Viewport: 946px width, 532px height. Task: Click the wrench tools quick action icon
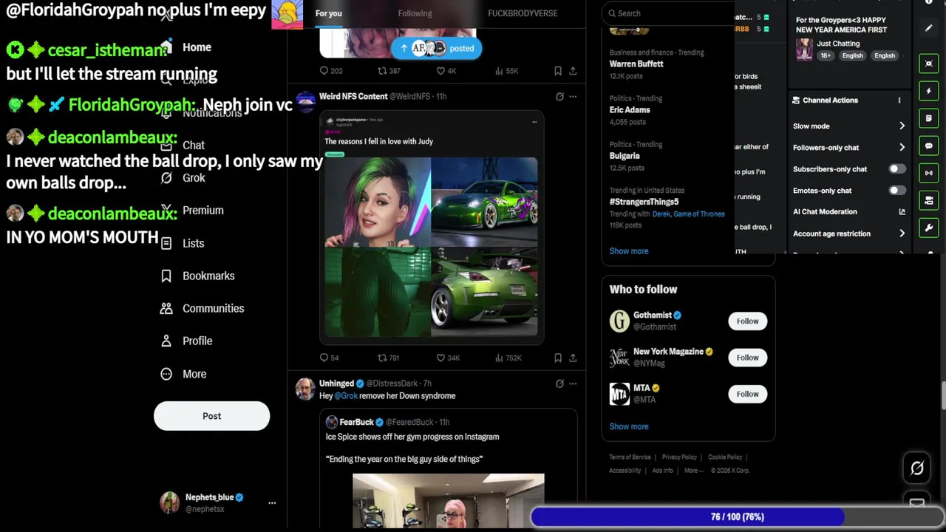tap(929, 228)
